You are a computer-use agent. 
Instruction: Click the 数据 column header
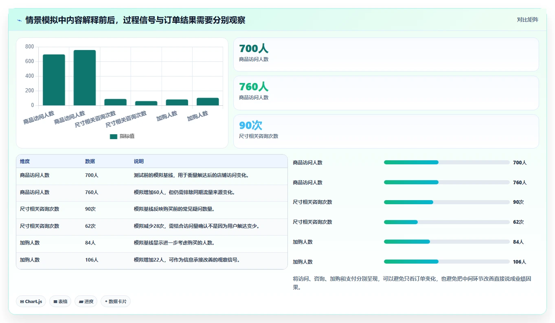[90, 161]
